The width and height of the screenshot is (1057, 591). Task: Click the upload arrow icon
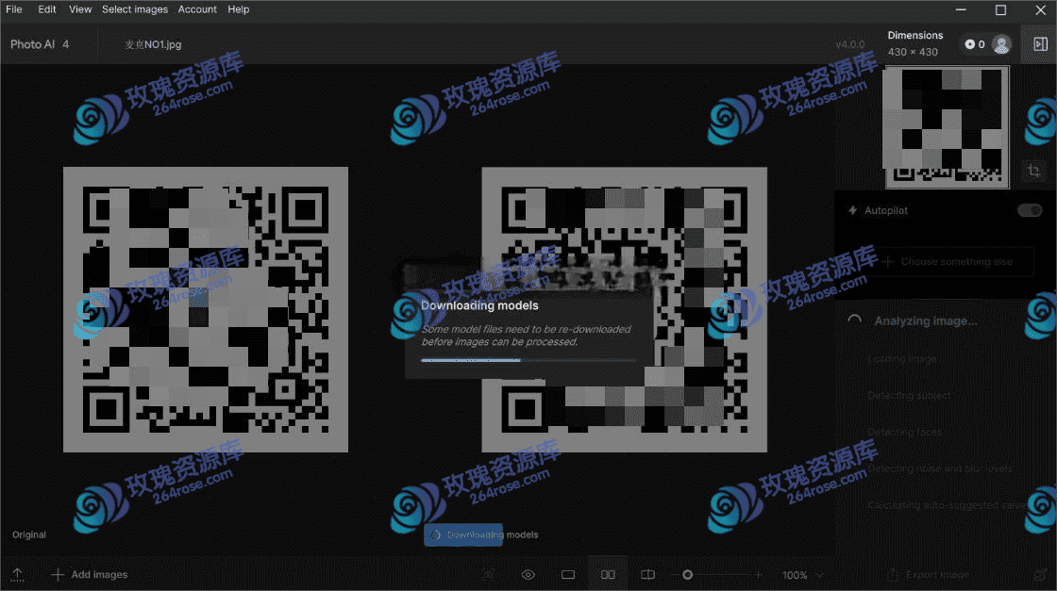point(18,575)
